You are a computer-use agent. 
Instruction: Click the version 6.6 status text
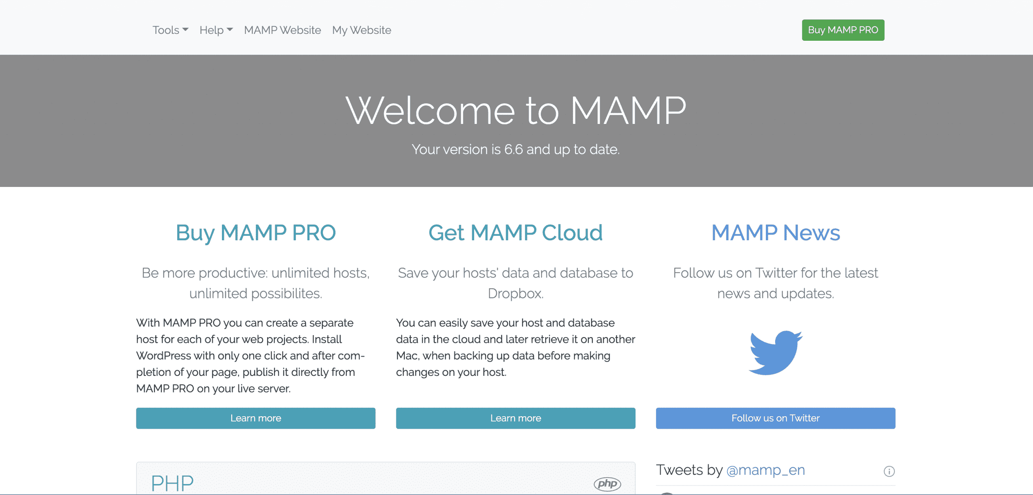[515, 149]
